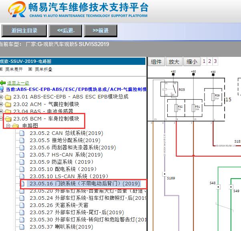The height and width of the screenshot is (231, 241).
Task: Click the <<后退 back button
Action: point(65,30)
